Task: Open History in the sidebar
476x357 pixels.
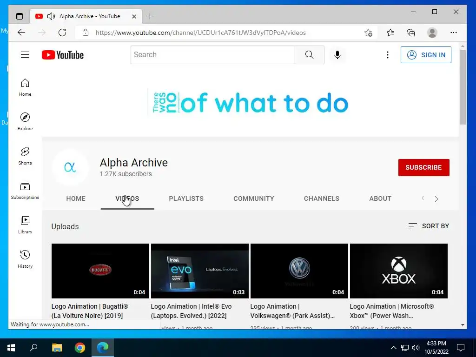Action: click(25, 259)
